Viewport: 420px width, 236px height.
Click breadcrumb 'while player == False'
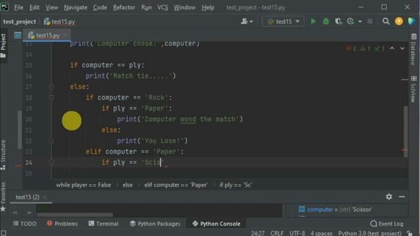coord(83,185)
